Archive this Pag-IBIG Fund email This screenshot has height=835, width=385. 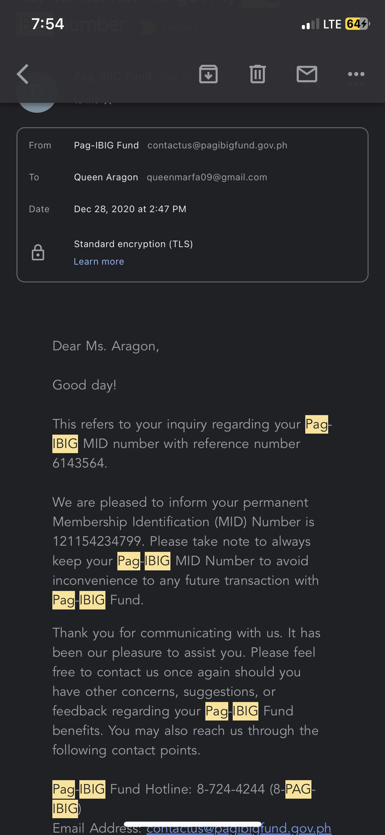coord(208,74)
